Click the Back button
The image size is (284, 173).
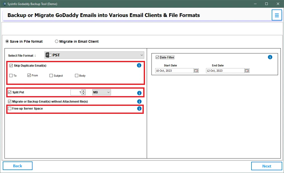[17, 166]
